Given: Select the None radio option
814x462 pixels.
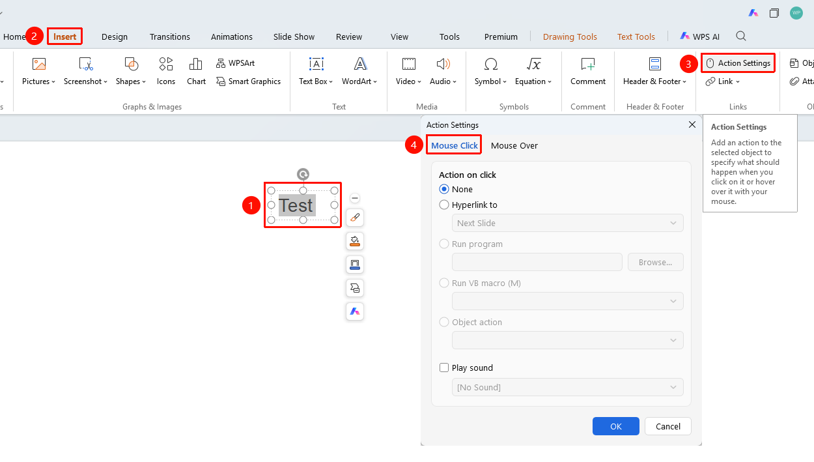Looking at the screenshot, I should (x=444, y=189).
